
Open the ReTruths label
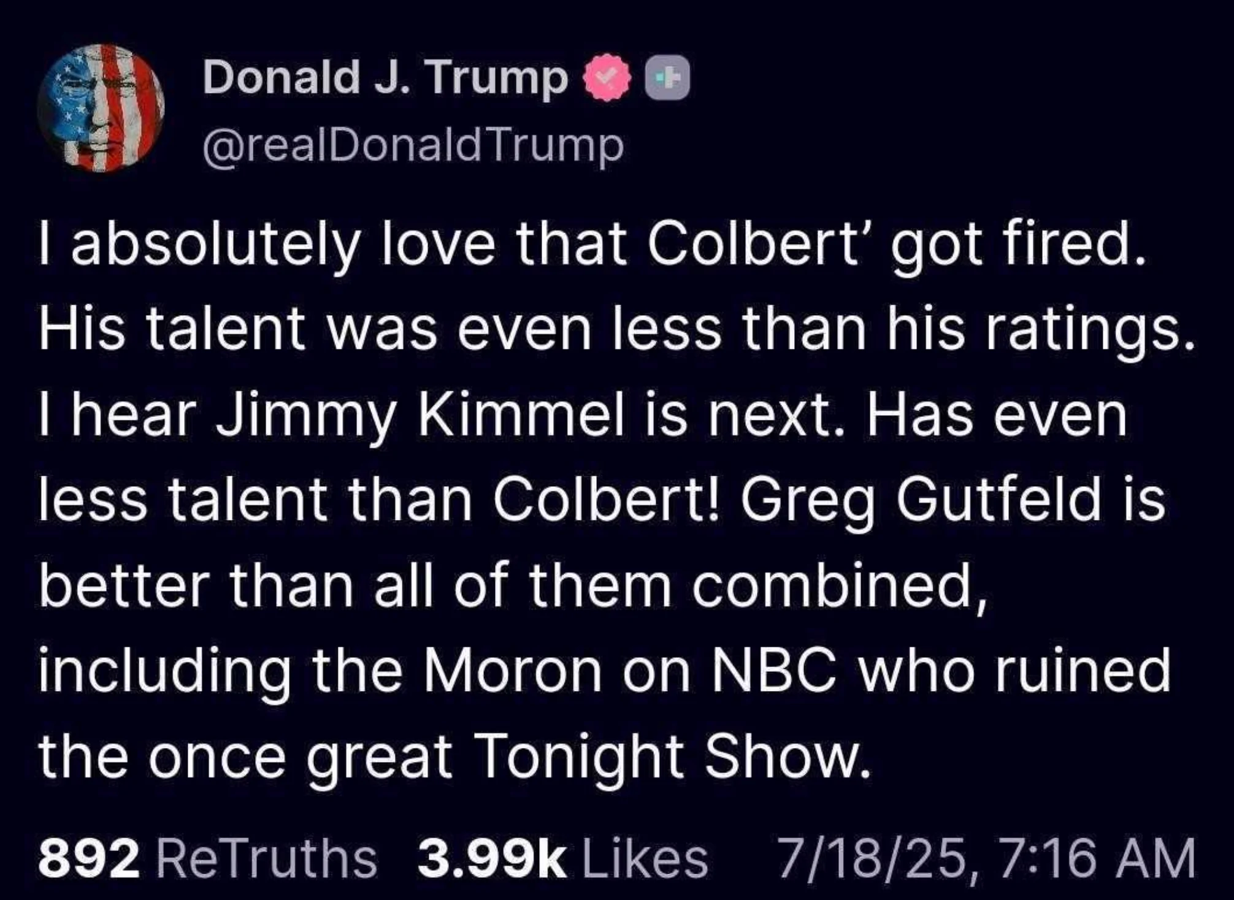266,858
